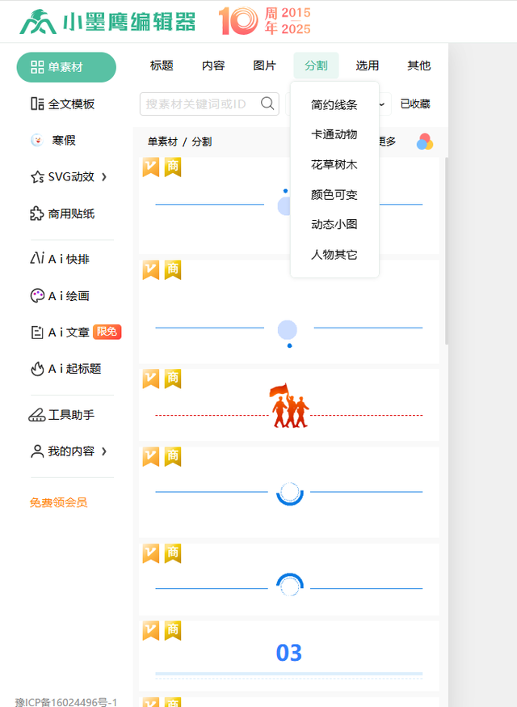The image size is (517, 707).
Task: Open 商用贴纸 stickers section
Action: pos(71,214)
